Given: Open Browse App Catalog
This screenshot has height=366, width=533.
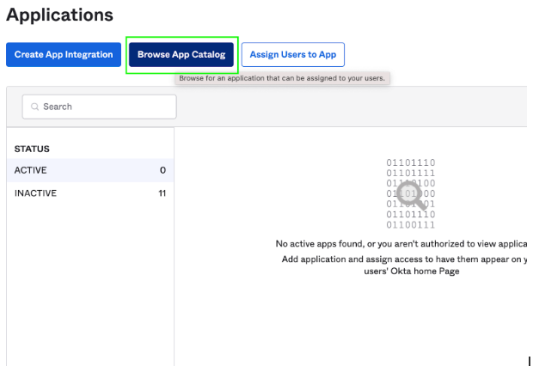Looking at the screenshot, I should coord(181,55).
